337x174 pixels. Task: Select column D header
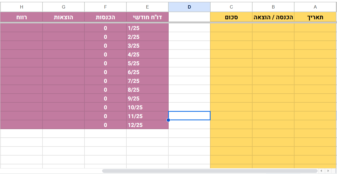point(189,7)
